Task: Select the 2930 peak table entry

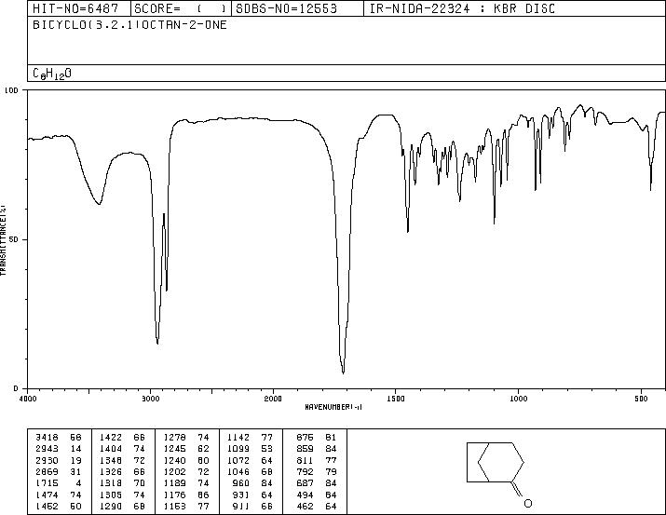Action: (x=58, y=460)
